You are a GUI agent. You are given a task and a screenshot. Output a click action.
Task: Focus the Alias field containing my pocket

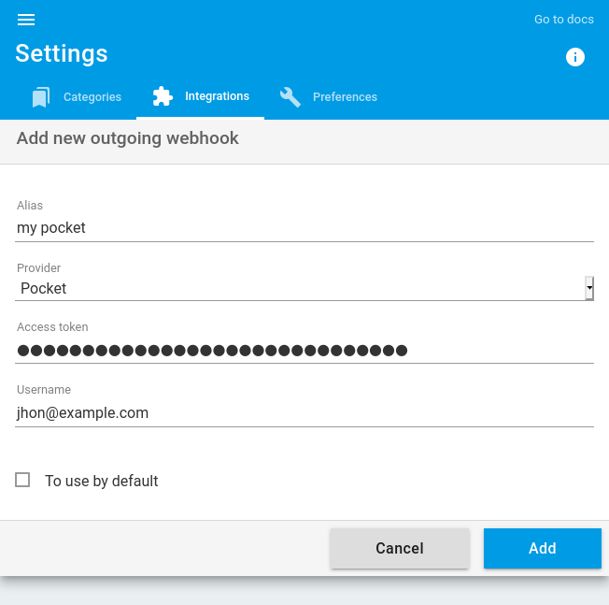pyautogui.click(x=304, y=228)
